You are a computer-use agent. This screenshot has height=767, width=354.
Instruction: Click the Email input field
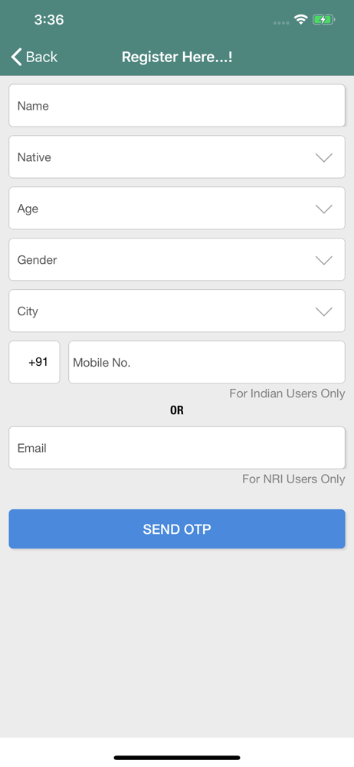point(177,448)
